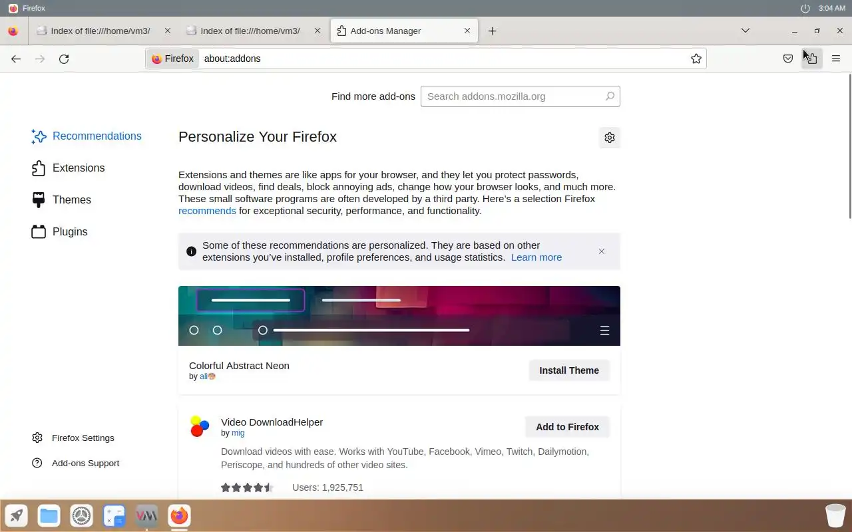
Task: Open the Extensions section in sidebar
Action: coord(68,168)
